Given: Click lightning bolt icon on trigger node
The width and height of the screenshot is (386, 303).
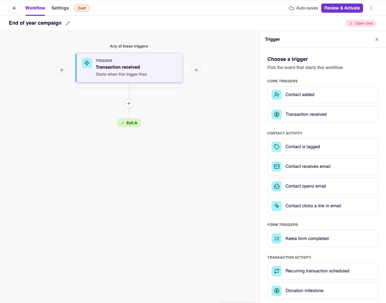Looking at the screenshot, I should (87, 63).
